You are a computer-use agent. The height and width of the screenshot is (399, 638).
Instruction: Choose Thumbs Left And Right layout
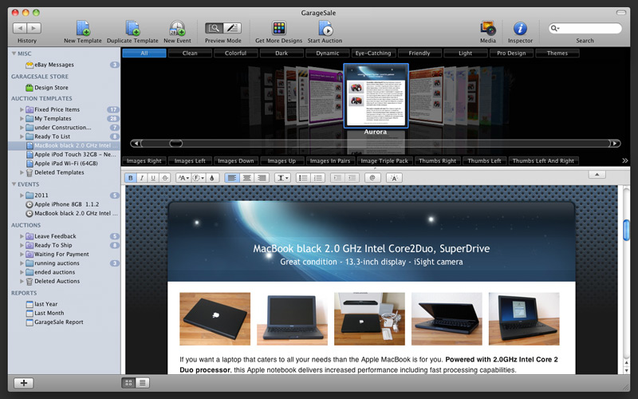[x=544, y=161]
